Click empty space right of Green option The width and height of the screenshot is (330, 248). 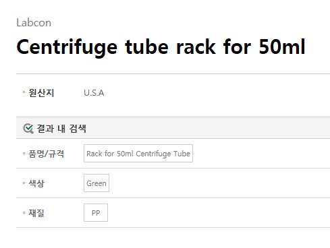click(x=218, y=183)
